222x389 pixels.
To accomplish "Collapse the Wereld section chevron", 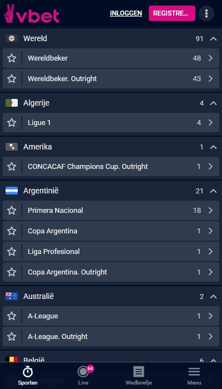I will click(x=213, y=39).
